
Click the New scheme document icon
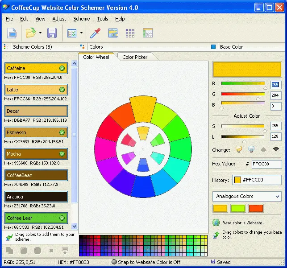coord(12,33)
